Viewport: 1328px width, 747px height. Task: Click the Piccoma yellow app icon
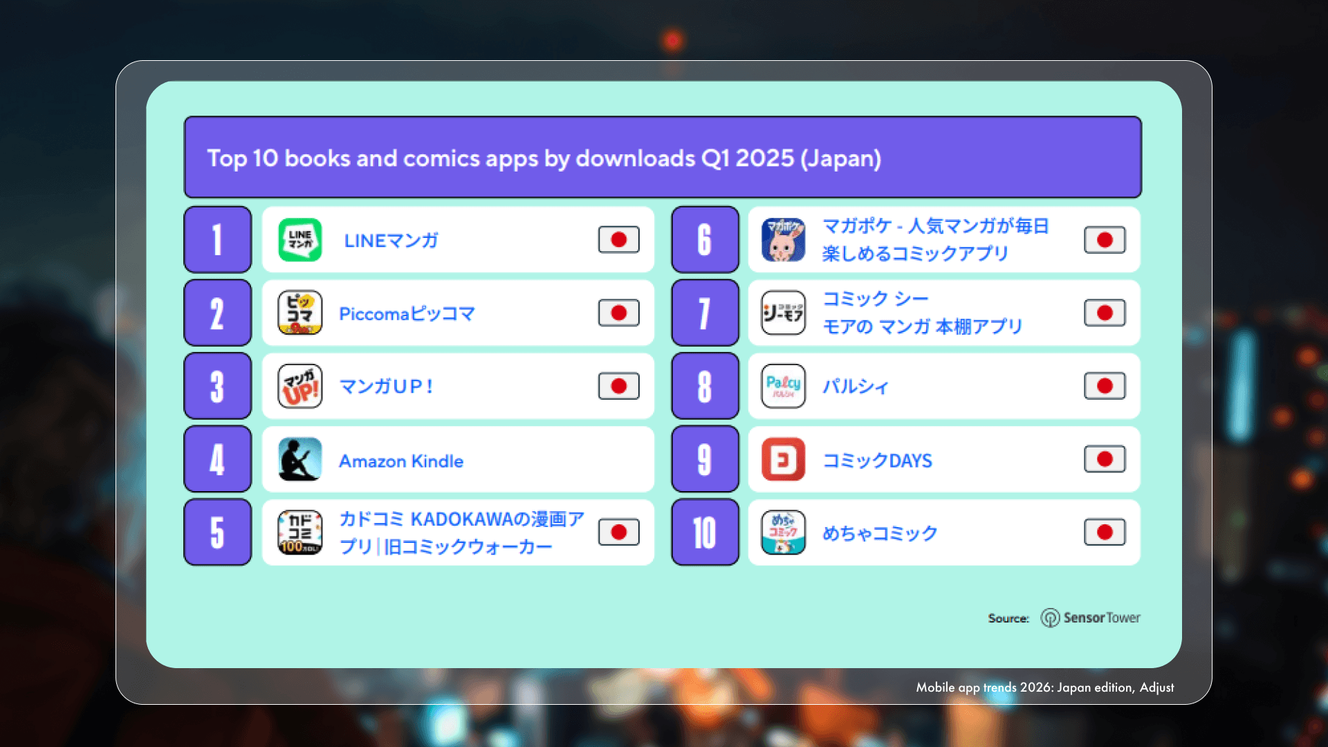(x=299, y=313)
